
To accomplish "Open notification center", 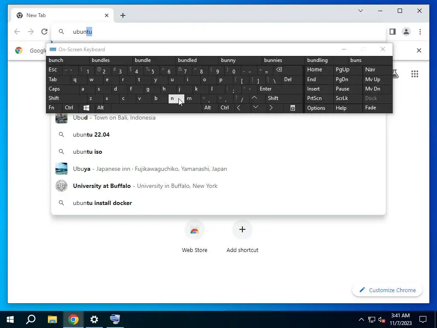I will tap(423, 319).
